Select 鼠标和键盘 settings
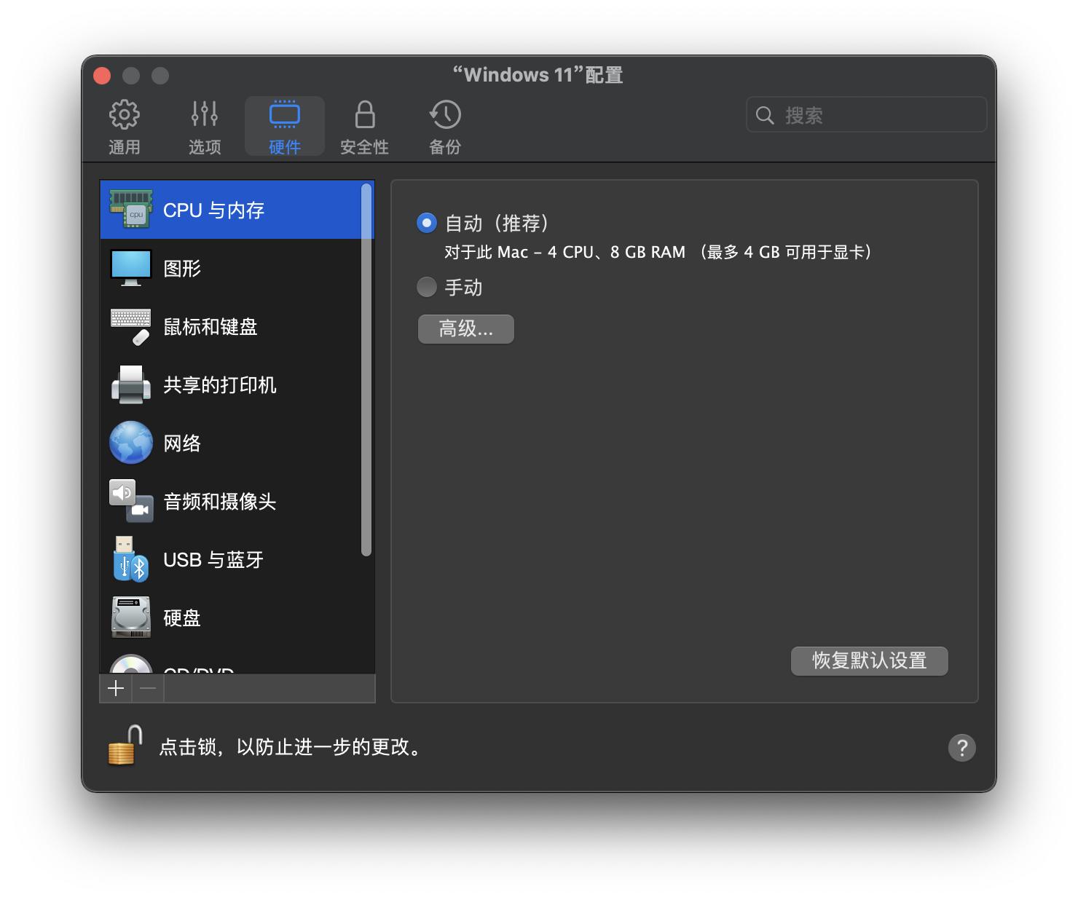The image size is (1078, 900). point(211,326)
